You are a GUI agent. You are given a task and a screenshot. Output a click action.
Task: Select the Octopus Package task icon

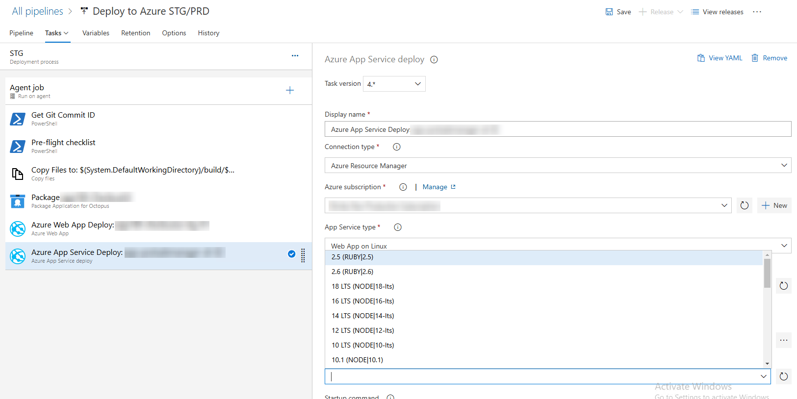click(x=18, y=201)
